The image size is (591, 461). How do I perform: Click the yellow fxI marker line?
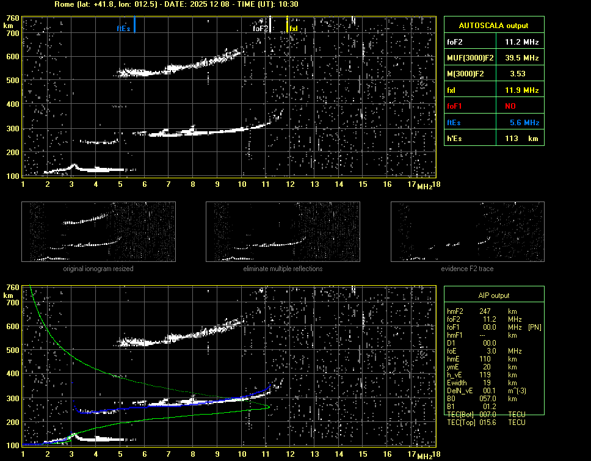pos(287,25)
